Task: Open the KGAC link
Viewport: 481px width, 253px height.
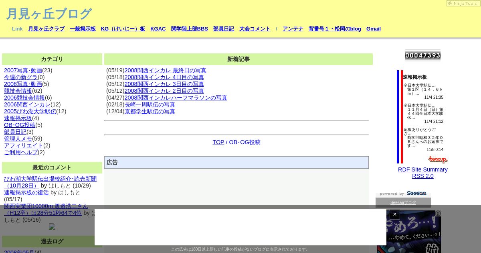Action: point(158,29)
